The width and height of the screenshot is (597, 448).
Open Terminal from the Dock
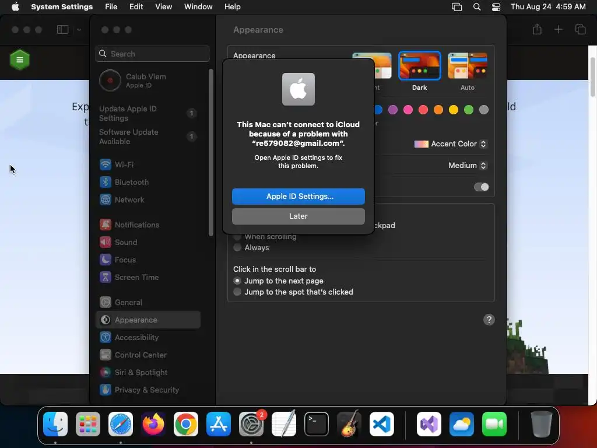click(317, 424)
